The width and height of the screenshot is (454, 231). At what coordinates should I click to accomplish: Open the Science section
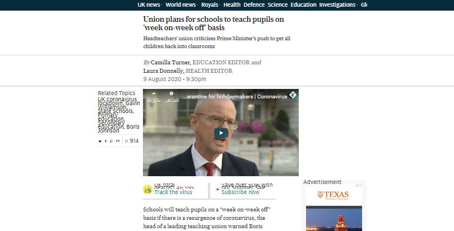(x=277, y=4)
